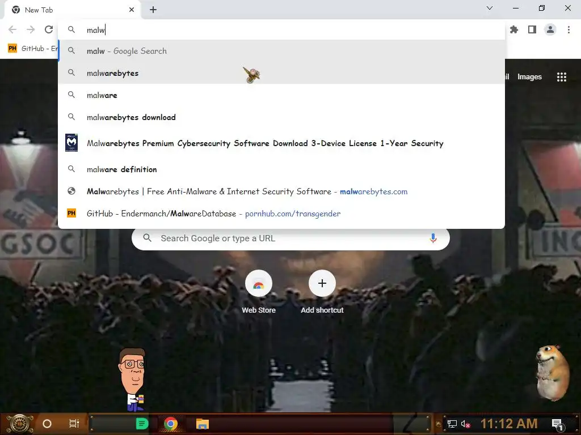The height and width of the screenshot is (435, 581).
Task: Toggle the Chrome side panel icon
Action: [532, 29]
